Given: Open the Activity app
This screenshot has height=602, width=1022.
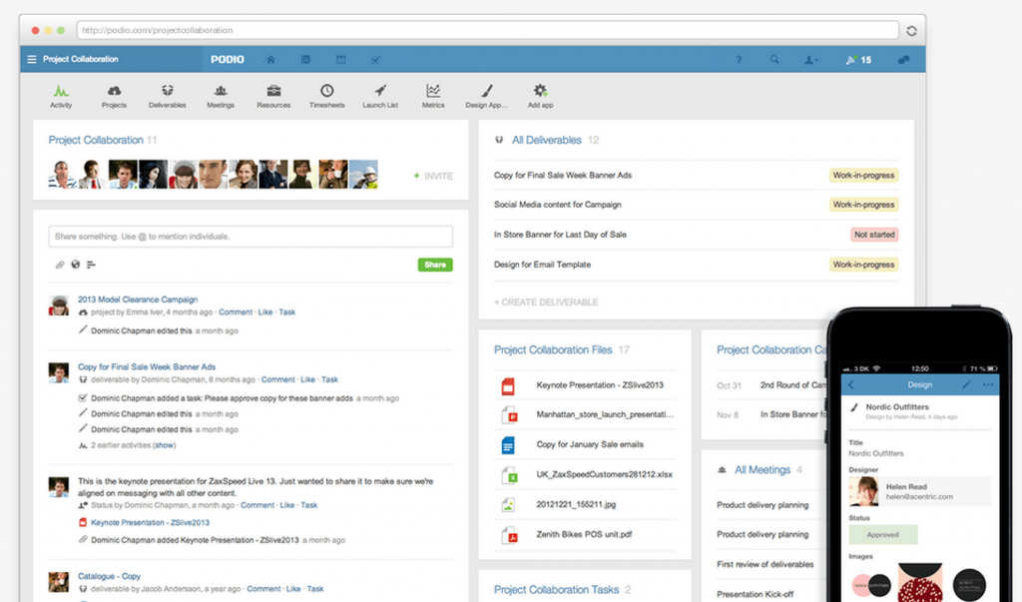Looking at the screenshot, I should [x=61, y=96].
